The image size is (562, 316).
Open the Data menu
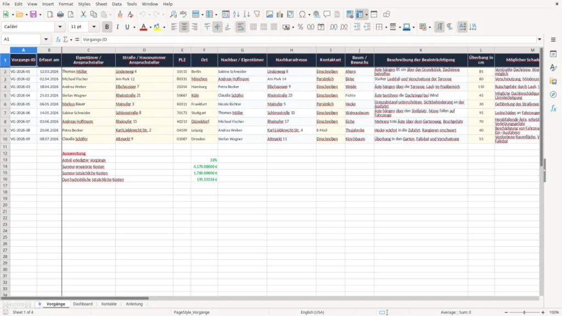coord(116,4)
